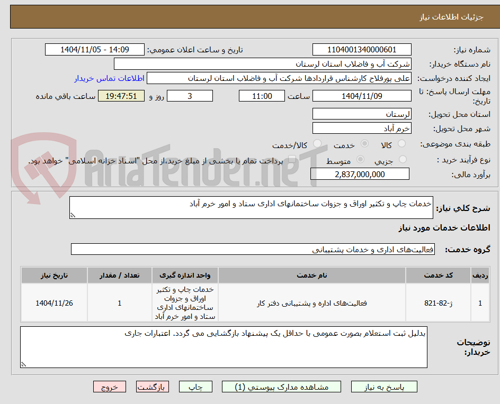The height and width of the screenshot is (404, 500).
Task: Click the page header جزئیات اطلاعات نیاز
Action: pyautogui.click(x=451, y=17)
